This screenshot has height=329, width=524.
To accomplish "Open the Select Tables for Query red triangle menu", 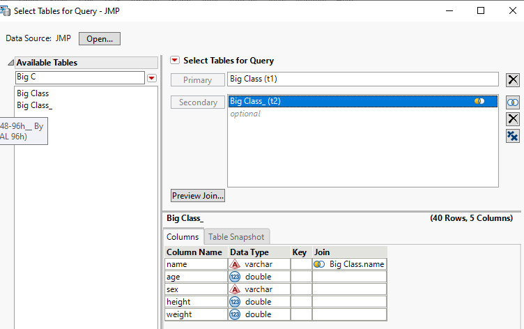I will pos(175,61).
